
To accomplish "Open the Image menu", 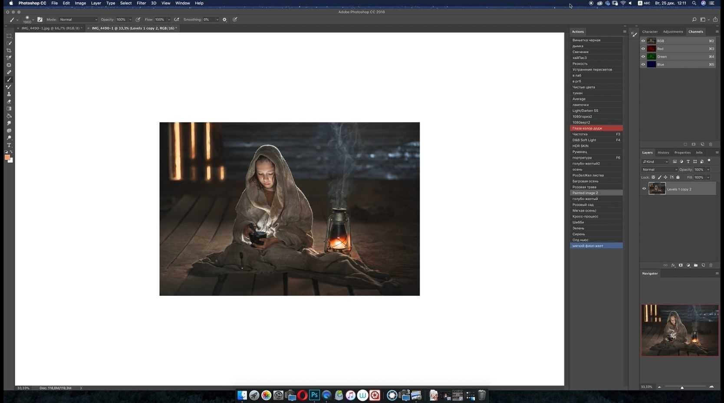I will [80, 3].
